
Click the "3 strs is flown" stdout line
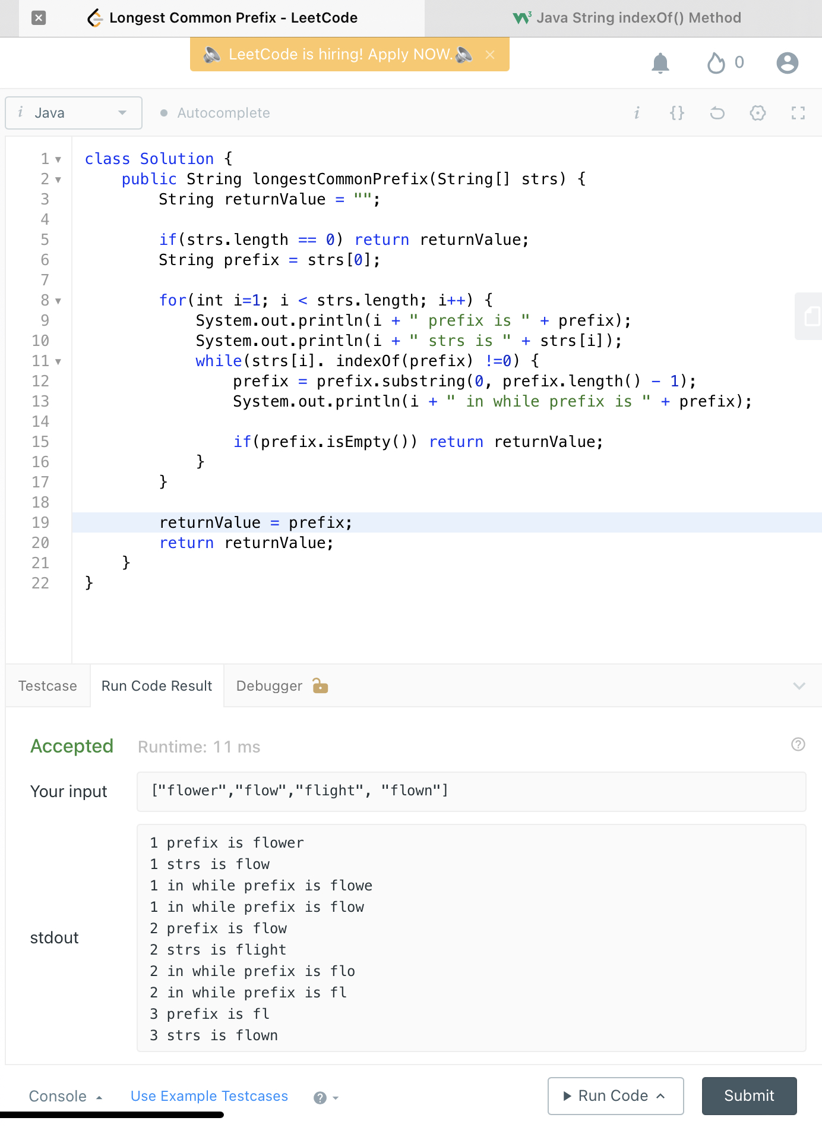tap(214, 1035)
